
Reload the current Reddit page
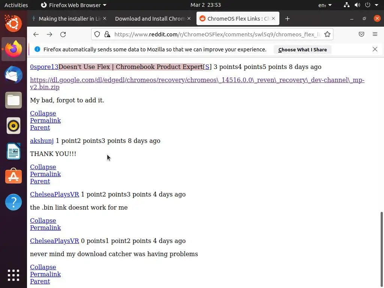point(63,34)
